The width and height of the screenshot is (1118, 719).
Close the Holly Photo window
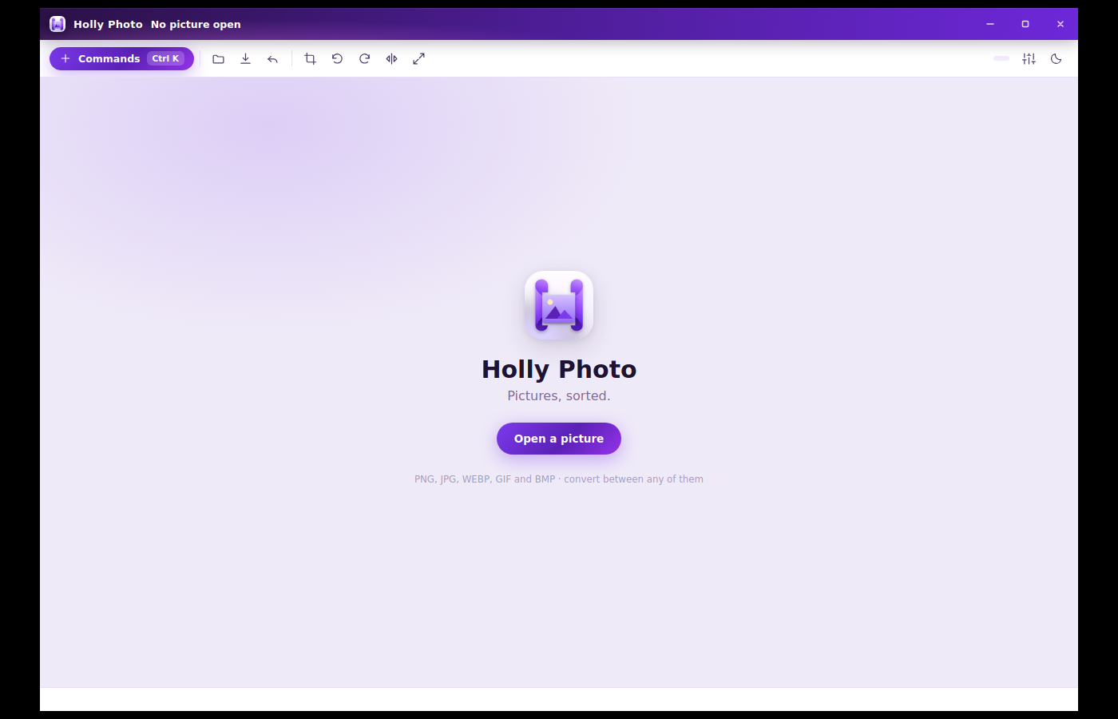1061,24
